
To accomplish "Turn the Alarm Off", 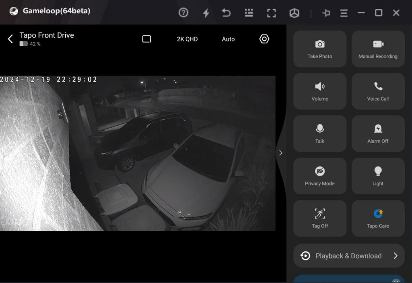I will point(378,133).
